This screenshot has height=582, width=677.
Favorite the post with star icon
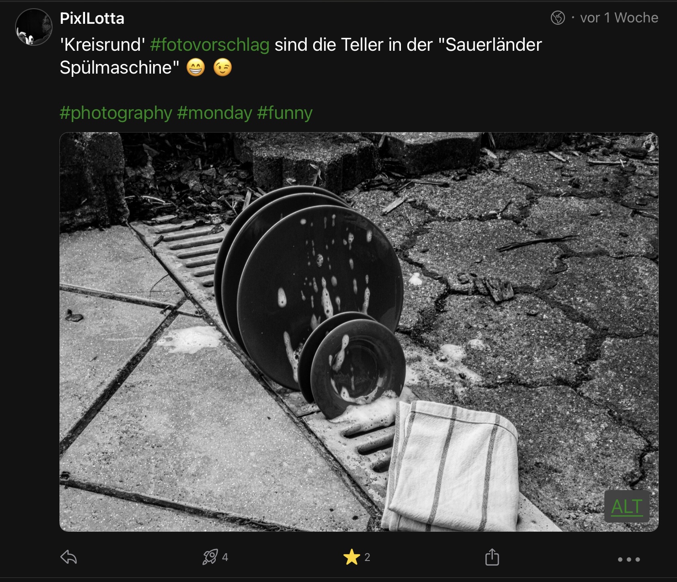coord(352,557)
